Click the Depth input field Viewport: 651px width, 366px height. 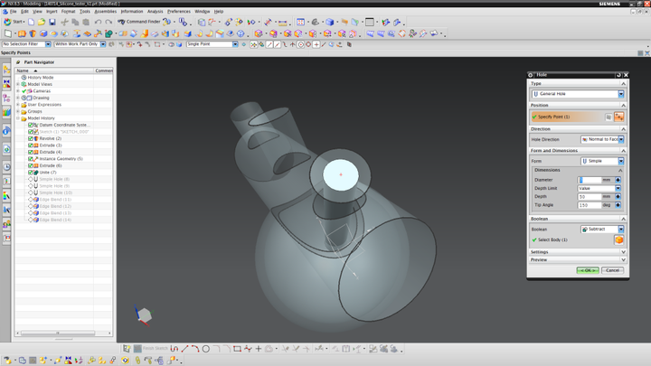[x=590, y=197]
